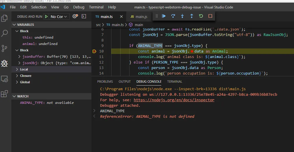This screenshot has height=152, width=294.
Task: Stop the debugging session
Action: tap(210, 16)
